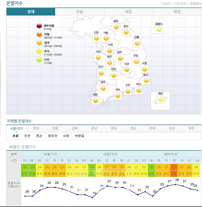Select the Cheorwon (철원) map icon
The image size is (202, 207).
[x=116, y=27]
